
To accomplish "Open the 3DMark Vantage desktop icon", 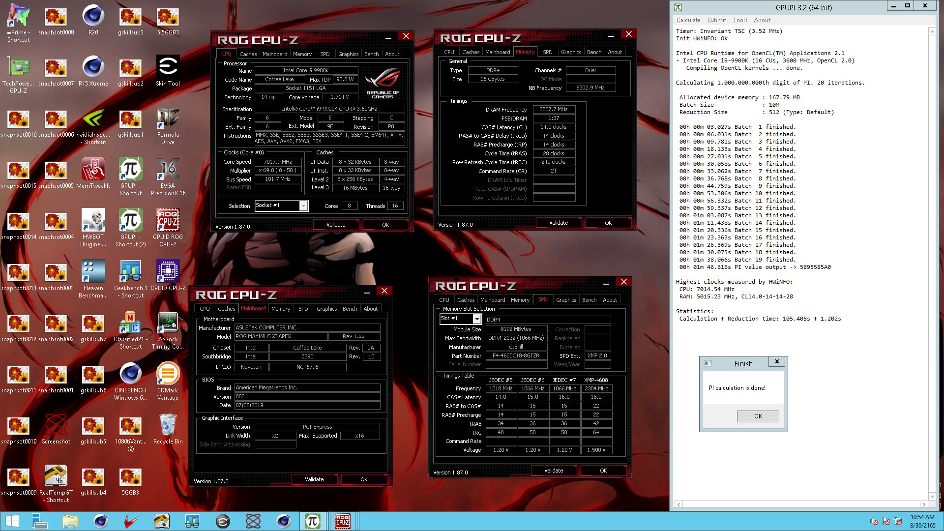I will pos(168,381).
